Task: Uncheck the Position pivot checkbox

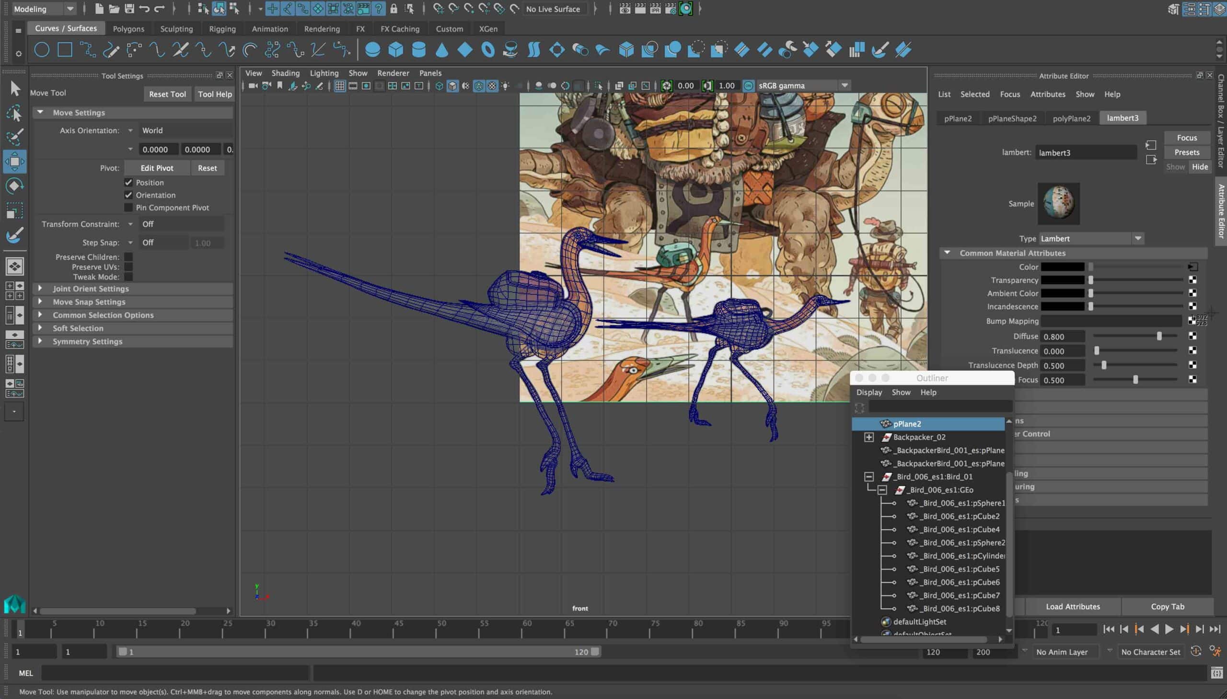Action: 128,183
